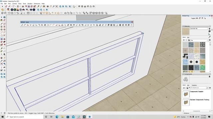Click the In Model home icon in Materials
Screen dimensions: 213x119
point(189,40)
